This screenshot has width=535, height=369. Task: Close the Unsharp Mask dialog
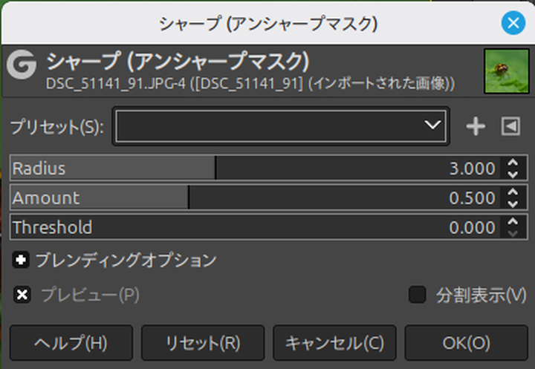click(x=513, y=23)
